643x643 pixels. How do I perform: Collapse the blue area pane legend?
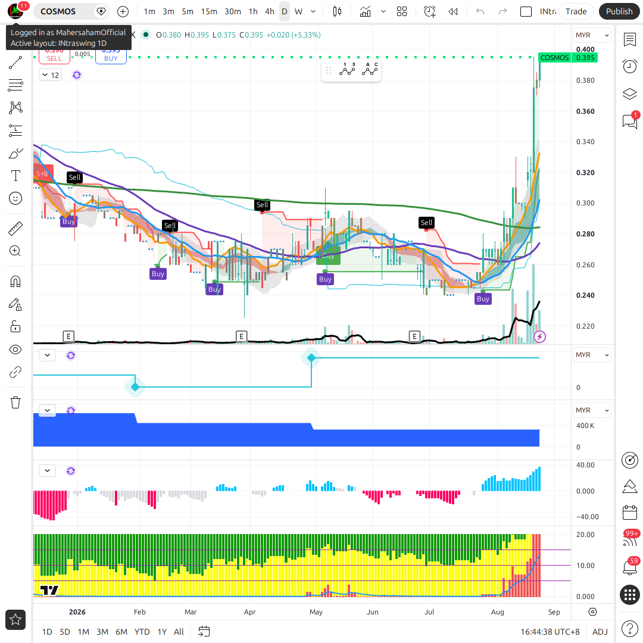tap(47, 410)
